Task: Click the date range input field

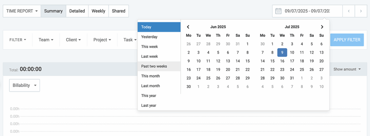Action: click(x=307, y=11)
